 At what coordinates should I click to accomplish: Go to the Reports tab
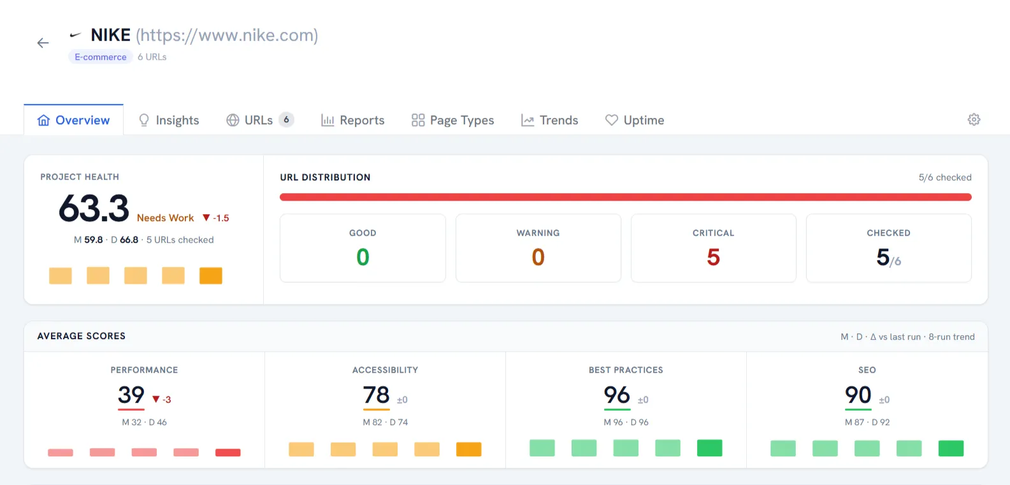pos(353,120)
